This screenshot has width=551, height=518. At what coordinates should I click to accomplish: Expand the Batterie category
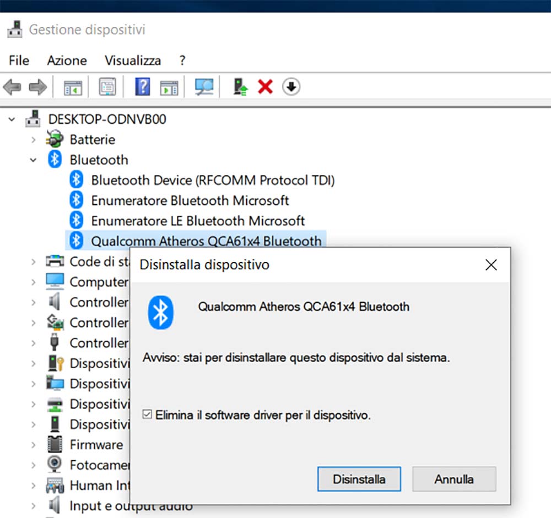pos(34,140)
